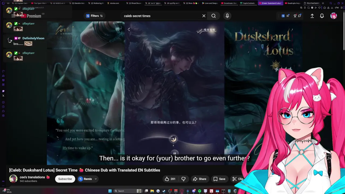Subscribe to cee's translations
This screenshot has height=194, width=345.
(x=65, y=179)
